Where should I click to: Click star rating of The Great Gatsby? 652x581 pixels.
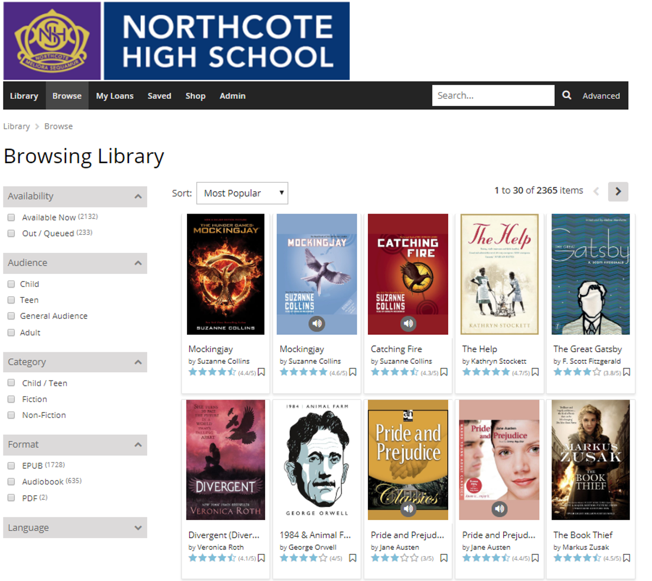pyautogui.click(x=578, y=372)
